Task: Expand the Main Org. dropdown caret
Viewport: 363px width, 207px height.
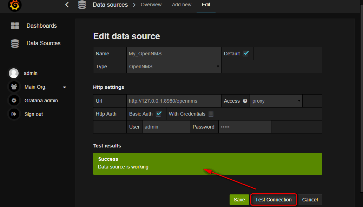Action: tap(65, 87)
